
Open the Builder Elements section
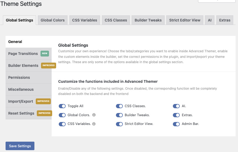coord(29,66)
